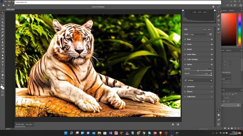The width and height of the screenshot is (243, 136).
Task: Open the Edit menu in Photoshop
Action: [x=9, y=2]
